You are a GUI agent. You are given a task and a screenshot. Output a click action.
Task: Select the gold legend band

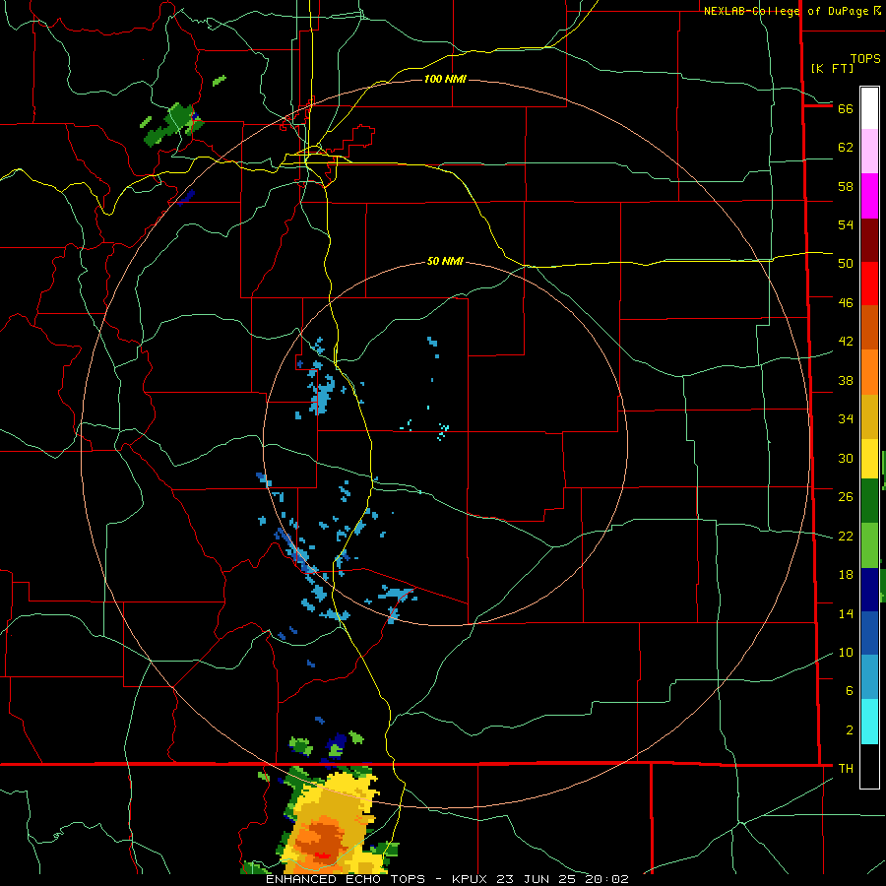(869, 416)
